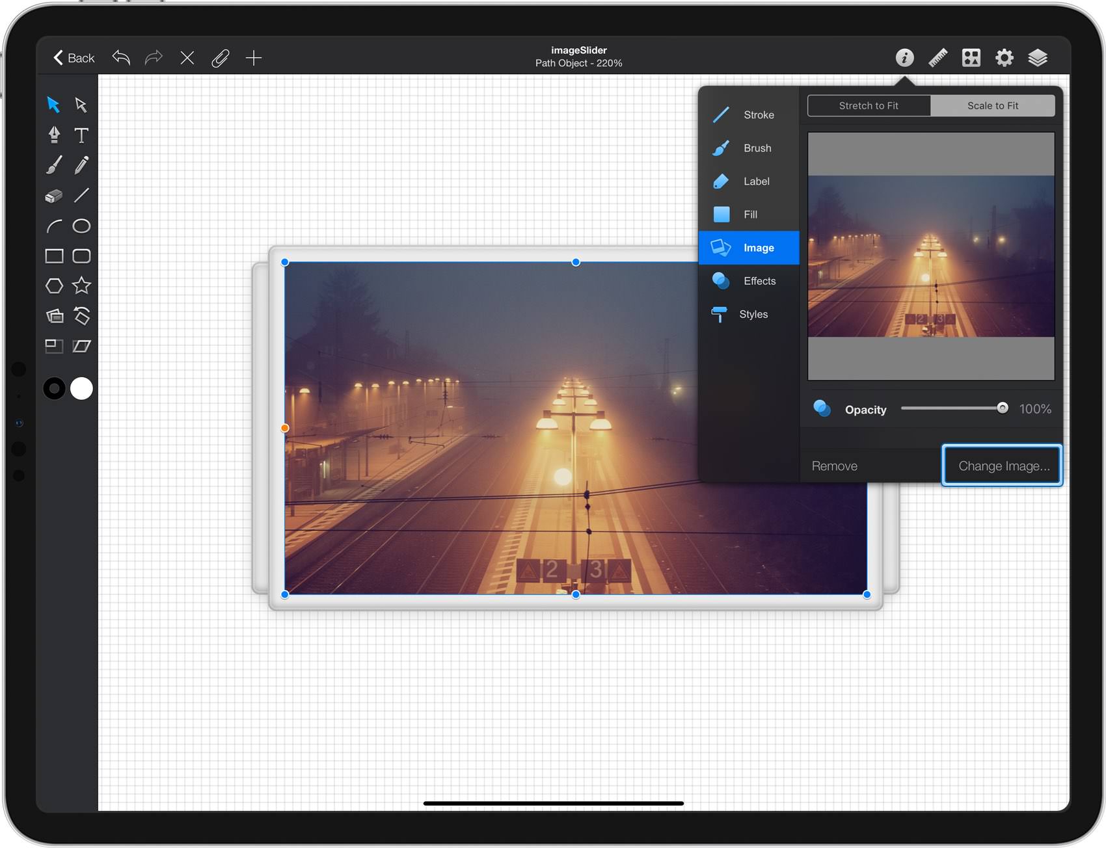Screen dimensions: 1106x848
Task: Open the Stroke settings section
Action: pyautogui.click(x=749, y=115)
